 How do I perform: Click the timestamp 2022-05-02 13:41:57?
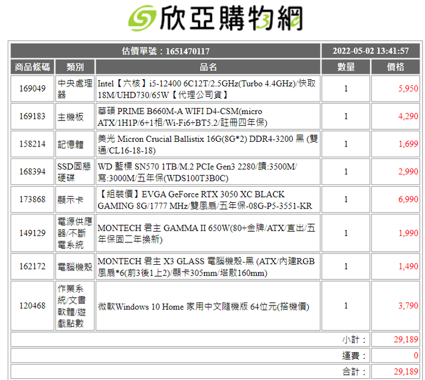(371, 51)
